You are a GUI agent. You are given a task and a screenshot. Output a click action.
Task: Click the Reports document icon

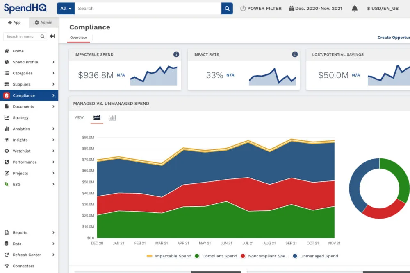(x=7, y=232)
